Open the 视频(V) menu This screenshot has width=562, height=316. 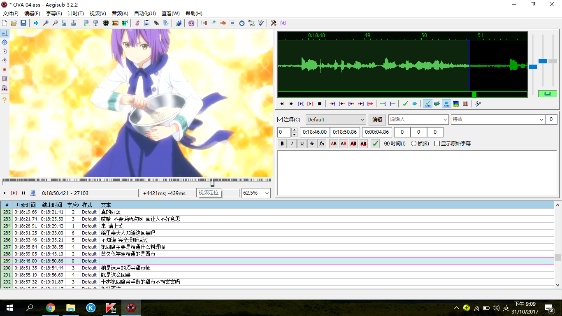point(98,14)
